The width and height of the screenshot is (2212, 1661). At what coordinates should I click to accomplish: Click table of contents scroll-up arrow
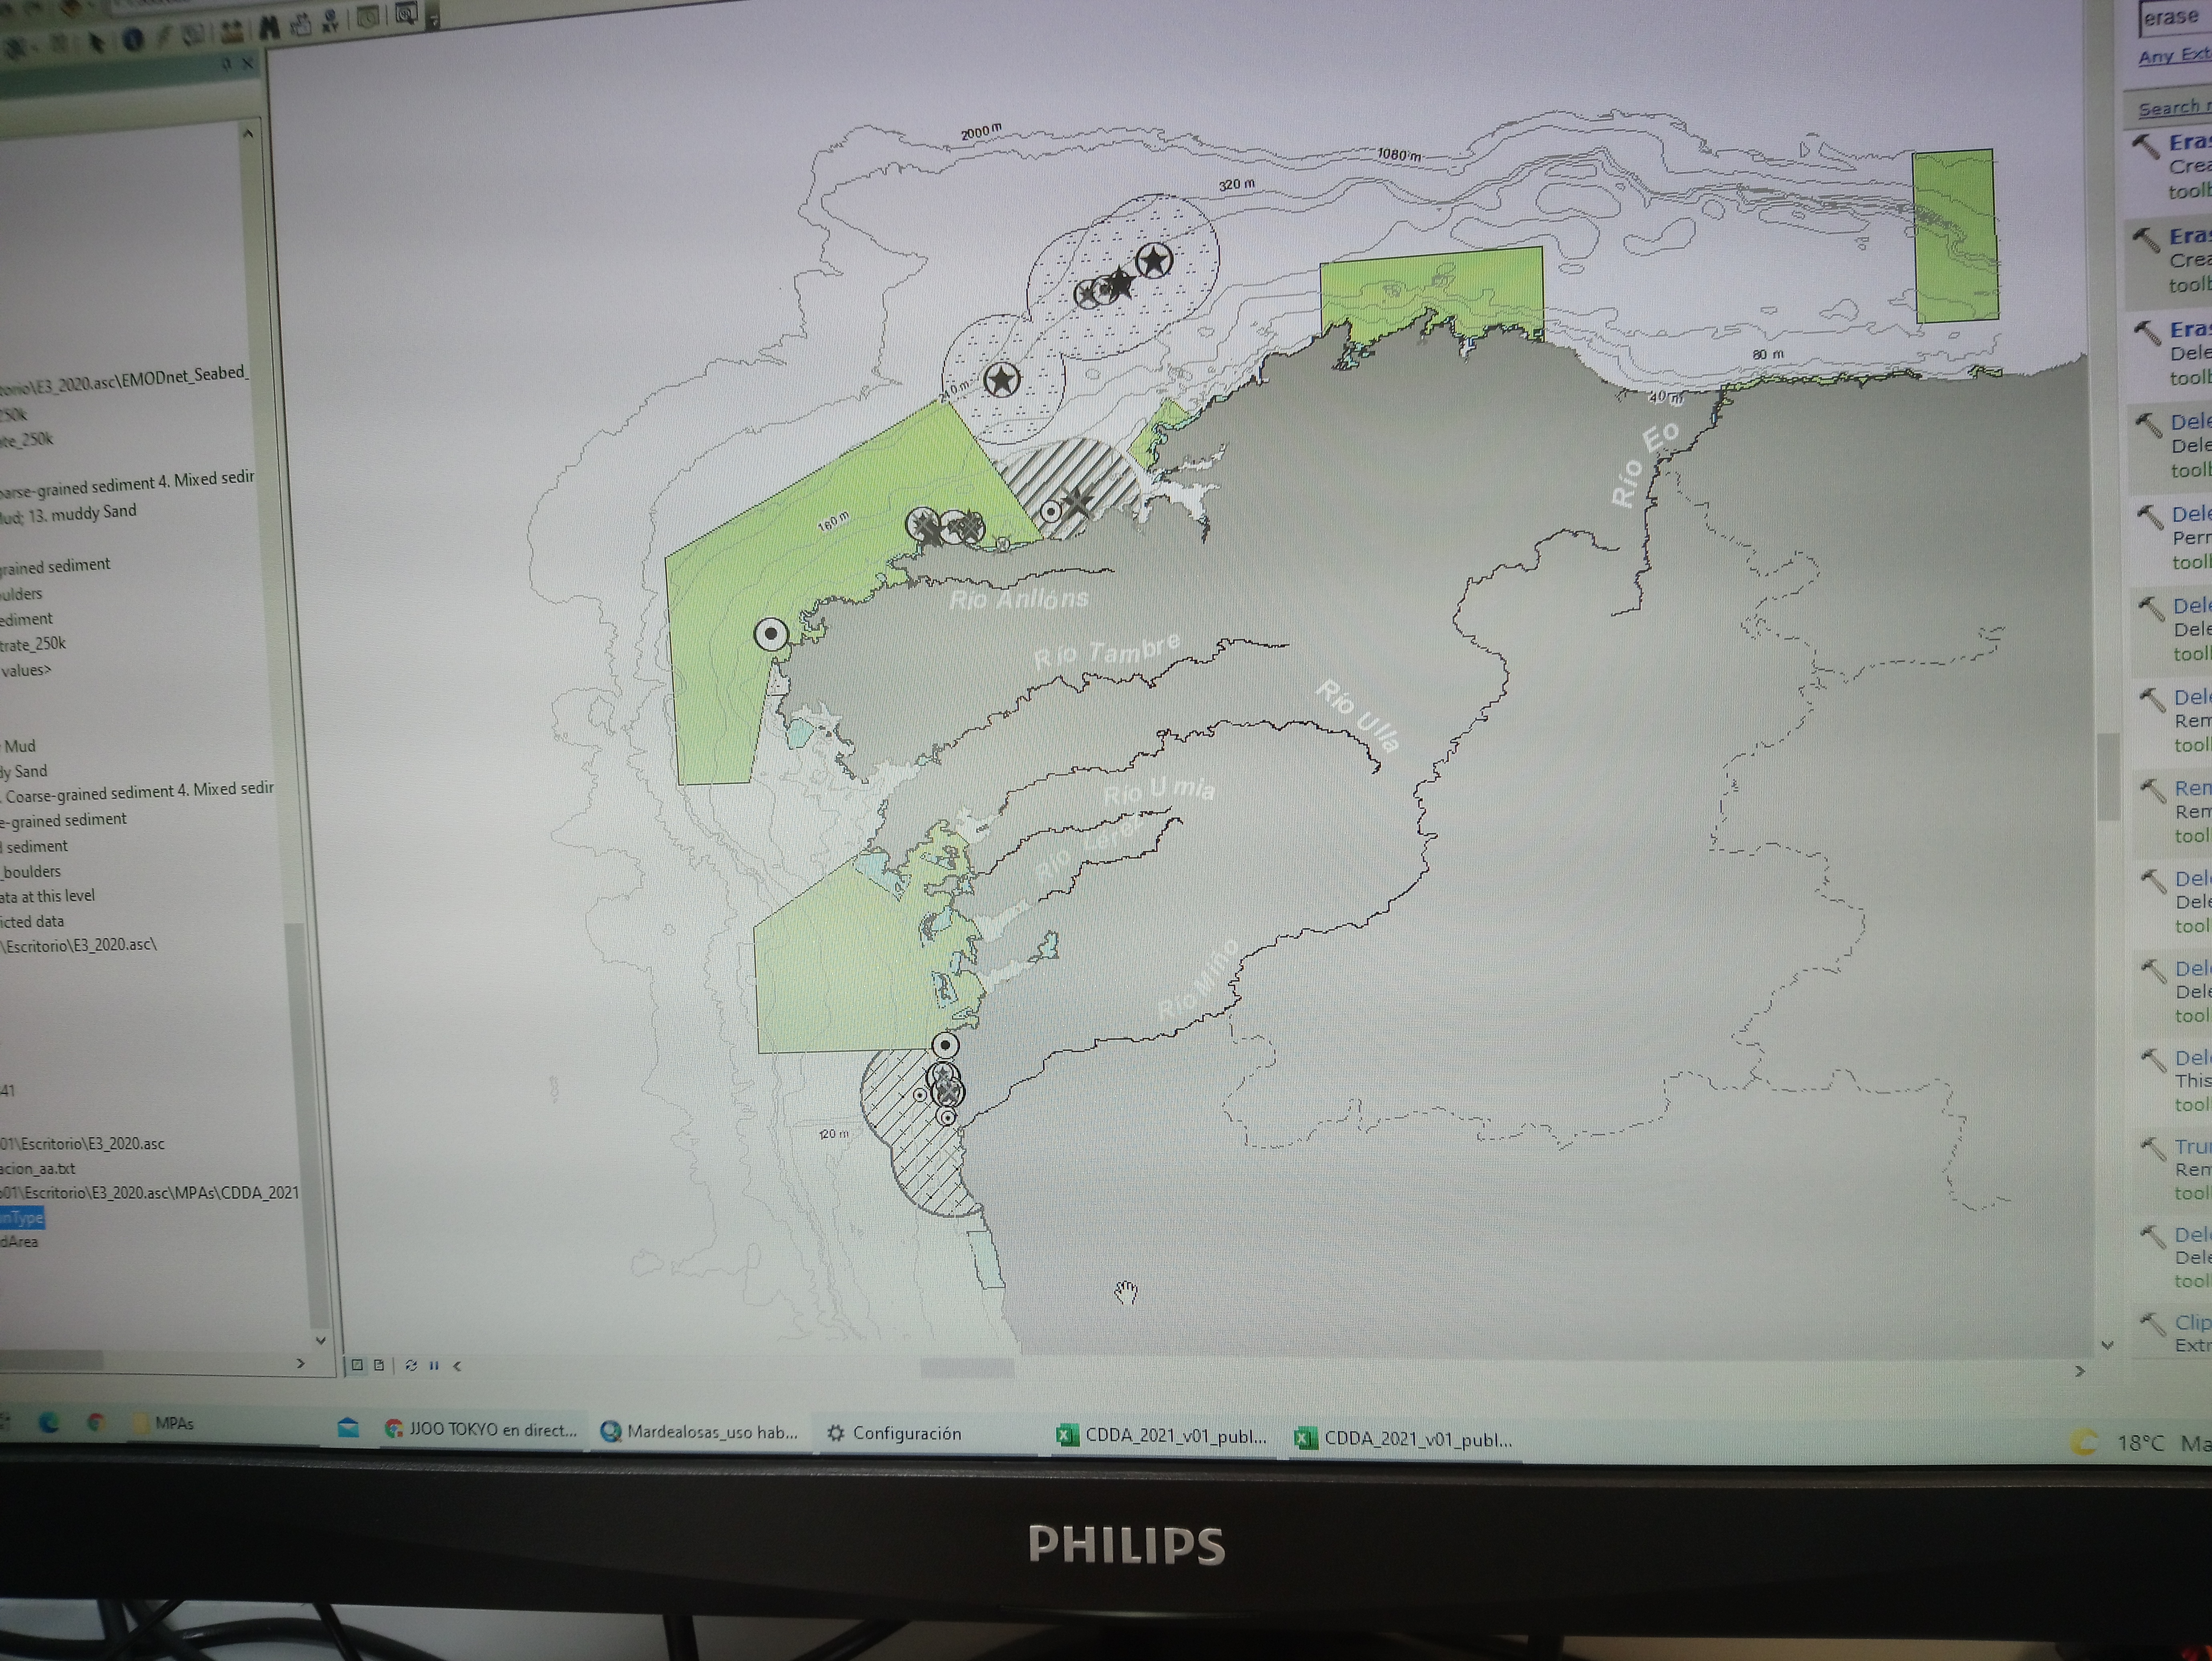(248, 133)
